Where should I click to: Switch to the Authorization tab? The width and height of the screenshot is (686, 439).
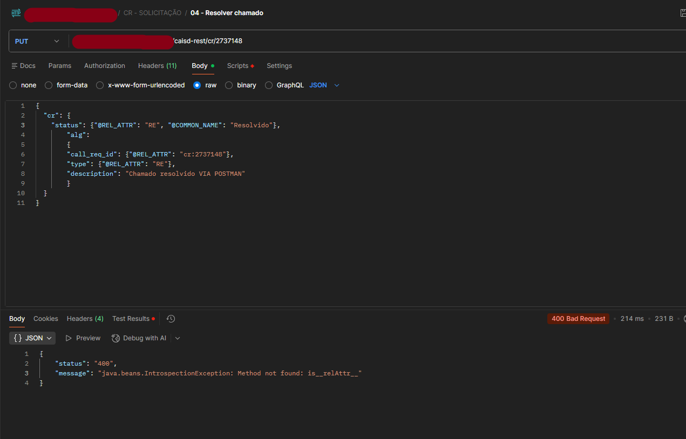pos(105,66)
